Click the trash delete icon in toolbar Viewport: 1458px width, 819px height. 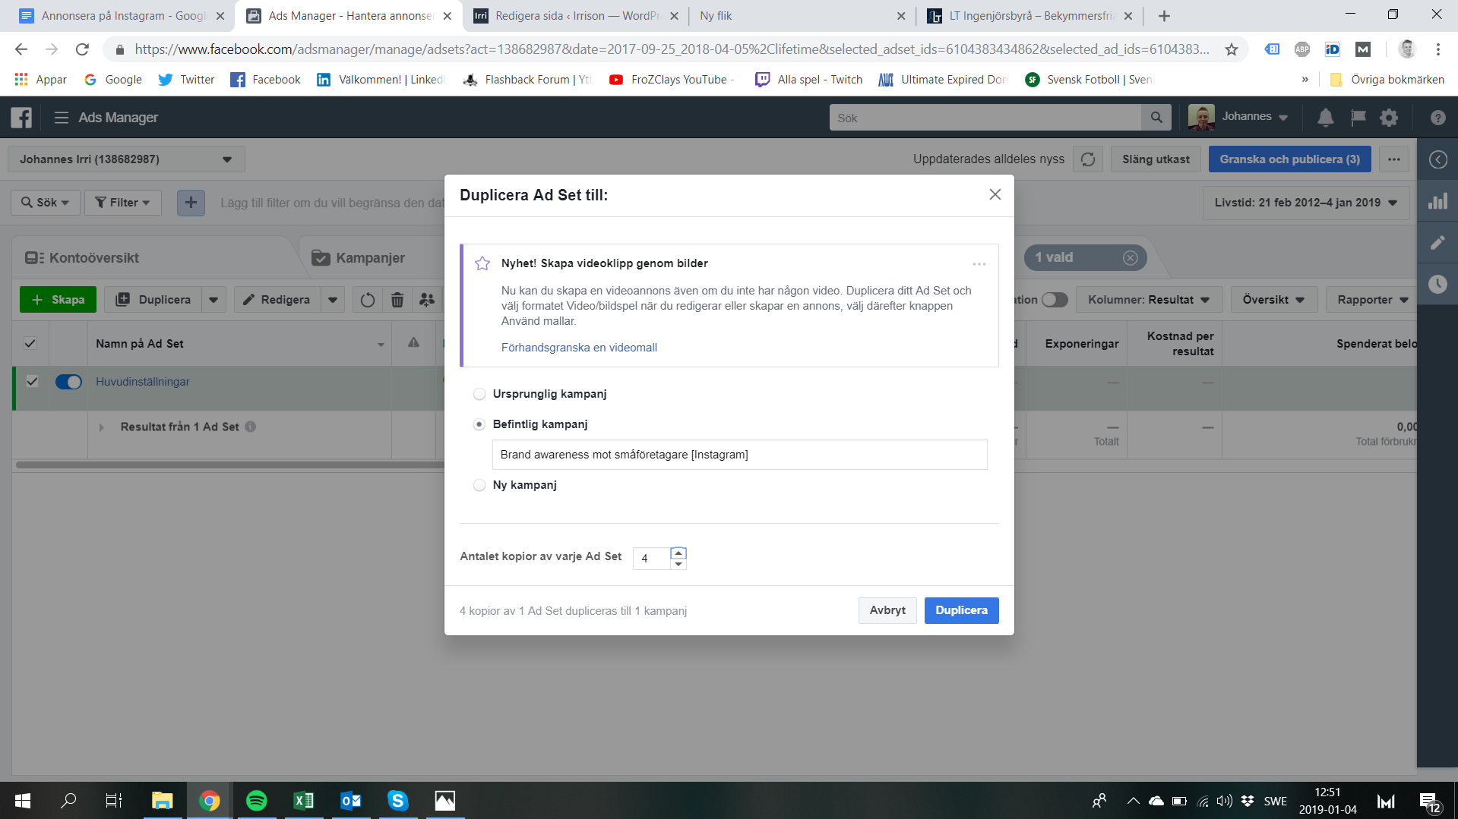tap(397, 300)
